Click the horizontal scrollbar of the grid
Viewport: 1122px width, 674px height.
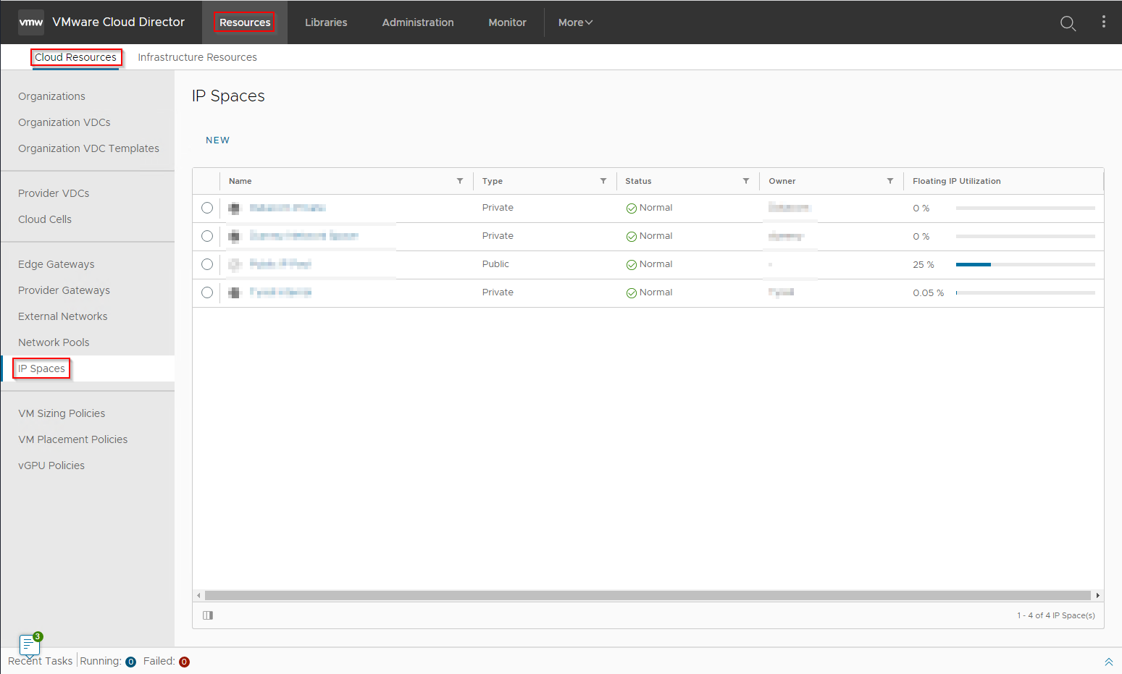click(x=648, y=596)
